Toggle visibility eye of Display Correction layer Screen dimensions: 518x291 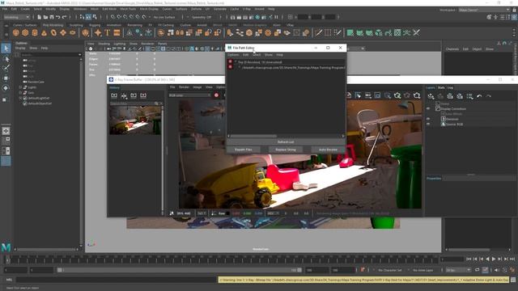coord(428,108)
